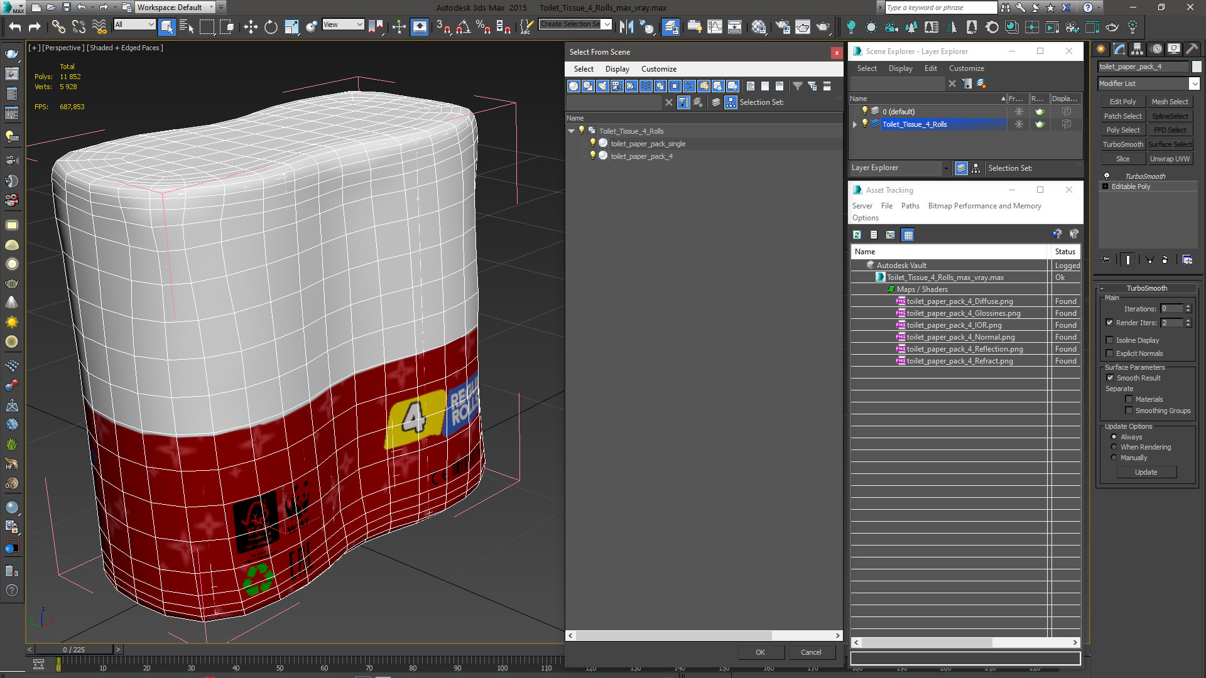Screen dimensions: 1206x678
Task: Open the Workspace Default dropdown
Action: pyautogui.click(x=176, y=8)
